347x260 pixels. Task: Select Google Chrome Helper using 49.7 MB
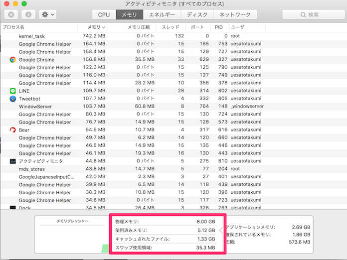(x=173, y=137)
